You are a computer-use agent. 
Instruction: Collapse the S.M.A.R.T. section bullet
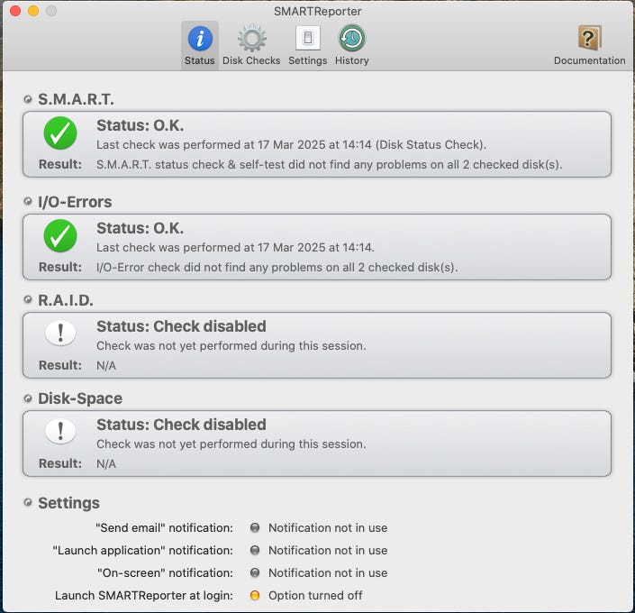point(28,99)
